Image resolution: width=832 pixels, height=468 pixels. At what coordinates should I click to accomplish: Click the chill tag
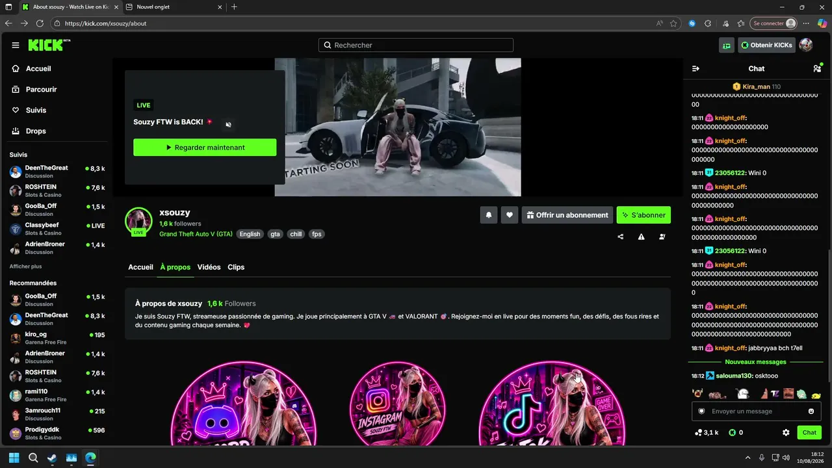click(296, 234)
